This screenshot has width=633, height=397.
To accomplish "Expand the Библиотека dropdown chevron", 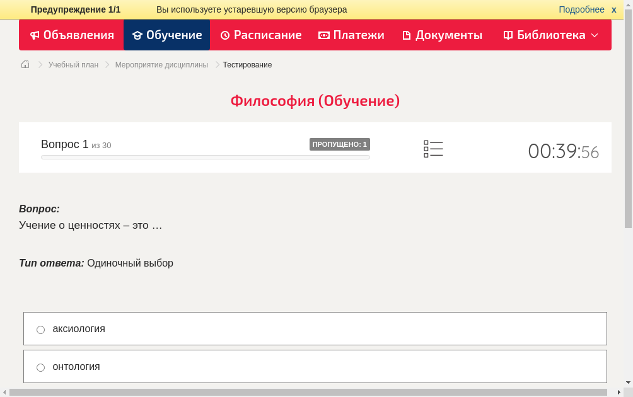I will click(595, 35).
